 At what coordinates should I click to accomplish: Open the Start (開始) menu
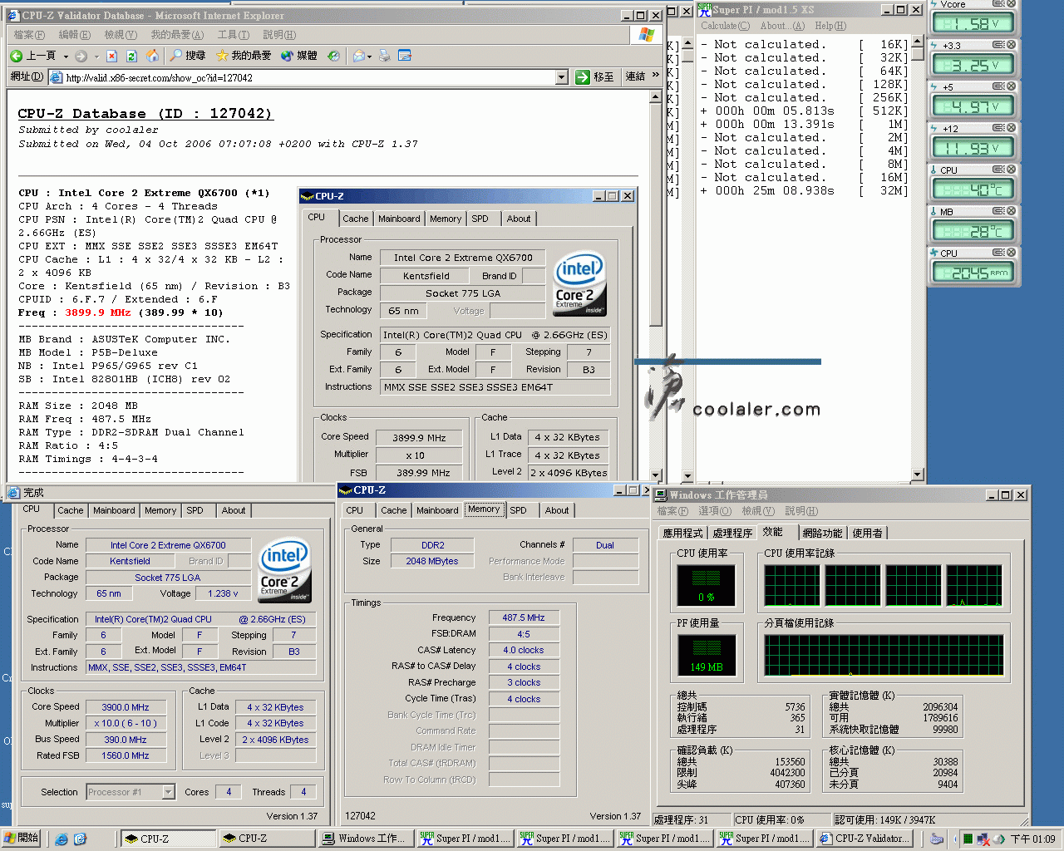pos(21,839)
